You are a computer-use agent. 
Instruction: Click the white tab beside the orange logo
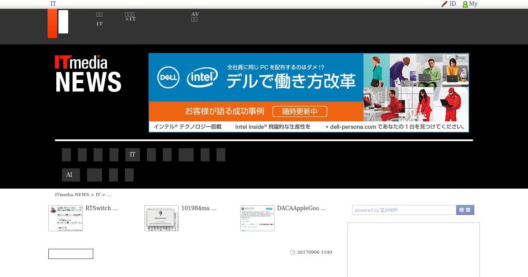click(63, 22)
